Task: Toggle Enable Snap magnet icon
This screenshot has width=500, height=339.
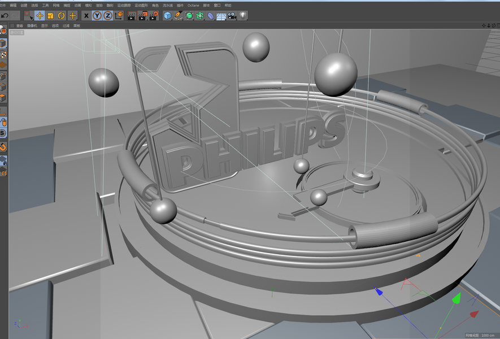Action: (x=3, y=147)
